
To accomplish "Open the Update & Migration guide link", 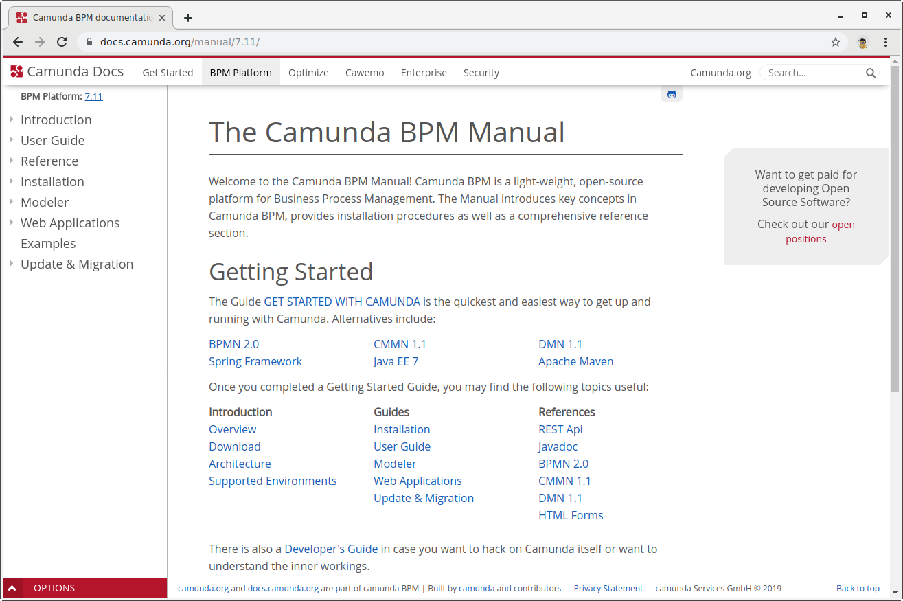I will (x=424, y=498).
